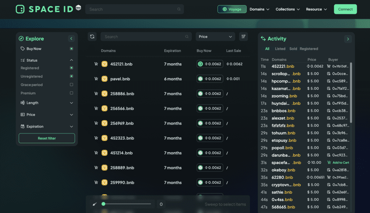Select the Listed activity tab
Screen dimensions: 370x213
[280, 49]
